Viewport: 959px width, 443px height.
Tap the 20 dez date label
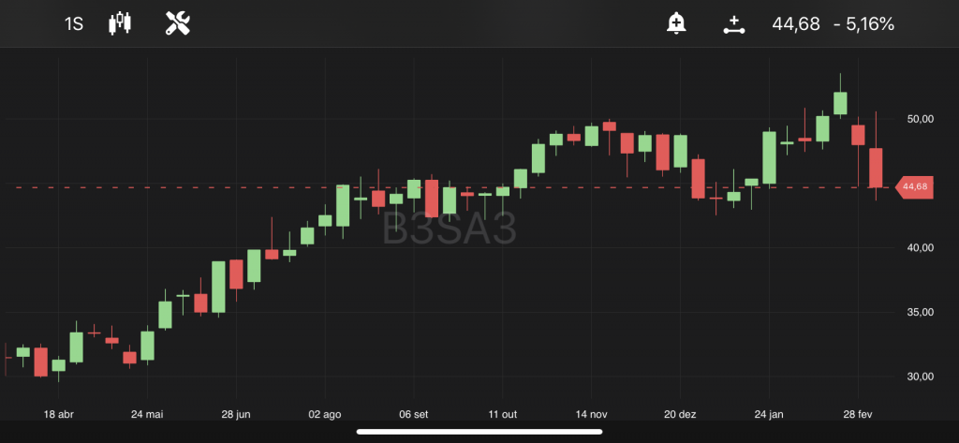[x=680, y=414]
